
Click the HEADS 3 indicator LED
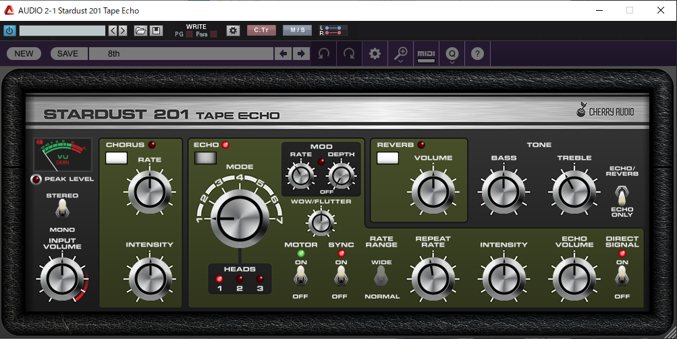260,278
